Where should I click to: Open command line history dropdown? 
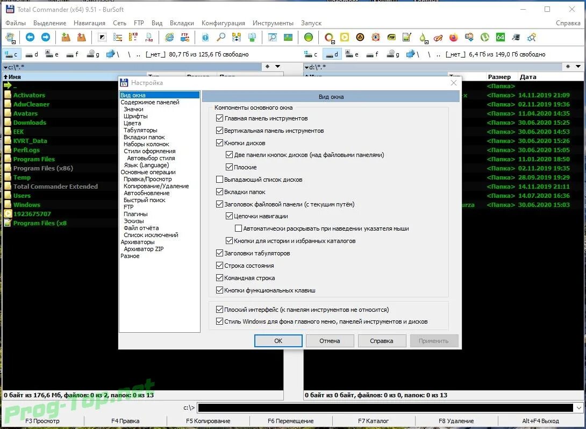[x=578, y=407]
